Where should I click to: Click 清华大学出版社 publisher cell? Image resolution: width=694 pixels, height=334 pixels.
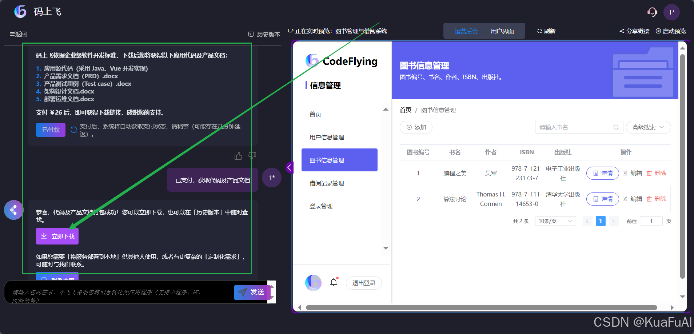coord(563,199)
